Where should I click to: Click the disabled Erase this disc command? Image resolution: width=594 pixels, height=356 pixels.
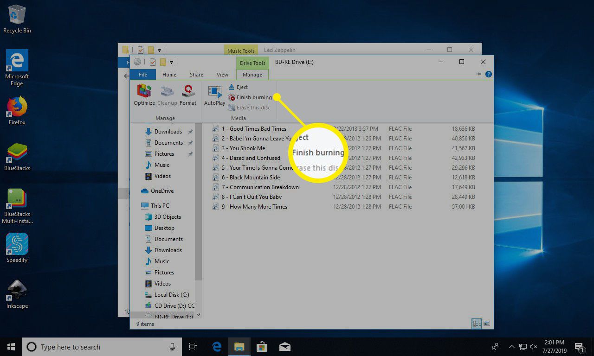pos(249,108)
